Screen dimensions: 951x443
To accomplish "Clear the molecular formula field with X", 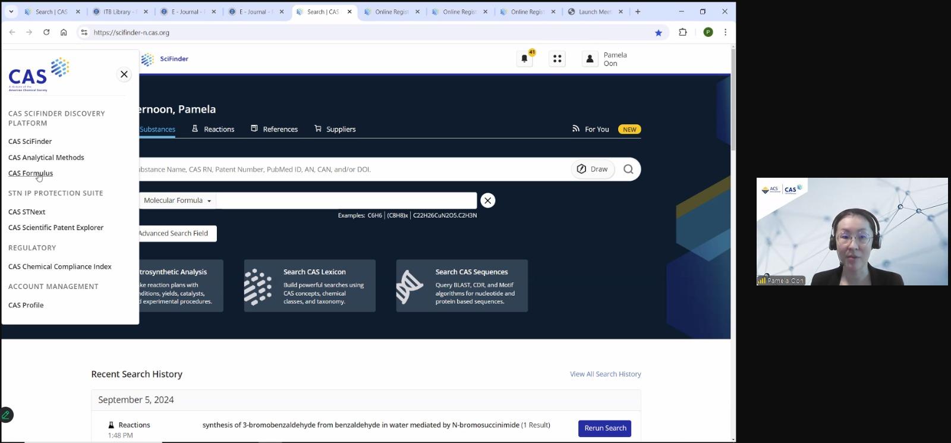I will point(487,200).
